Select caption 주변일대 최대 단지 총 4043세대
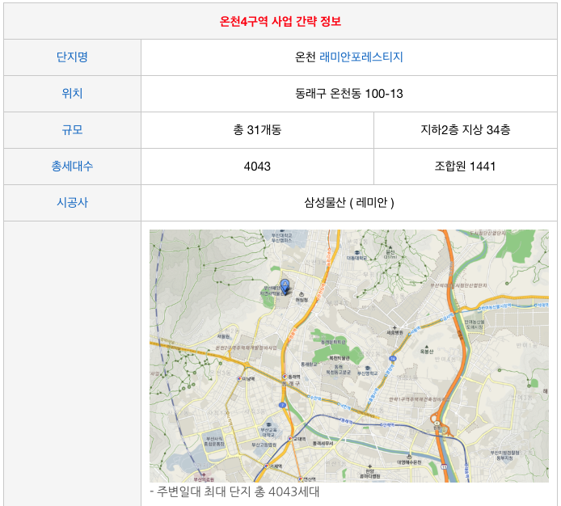Screen dimensions: 561x506 (238, 491)
